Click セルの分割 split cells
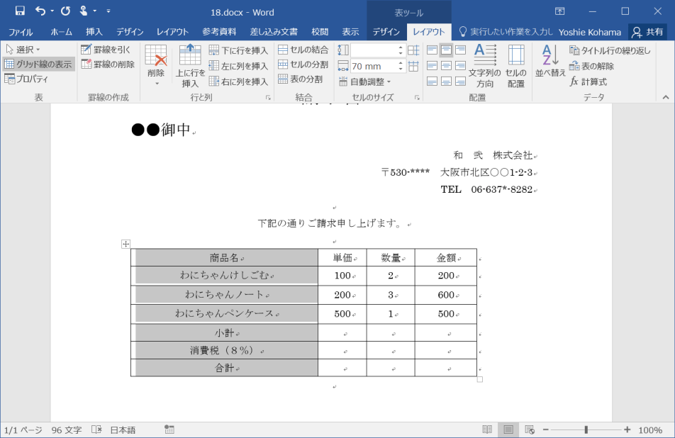The height and width of the screenshot is (438, 675). (x=303, y=64)
